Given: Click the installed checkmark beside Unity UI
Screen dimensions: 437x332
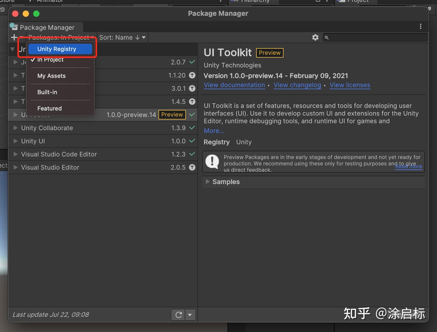Looking at the screenshot, I should (192, 141).
